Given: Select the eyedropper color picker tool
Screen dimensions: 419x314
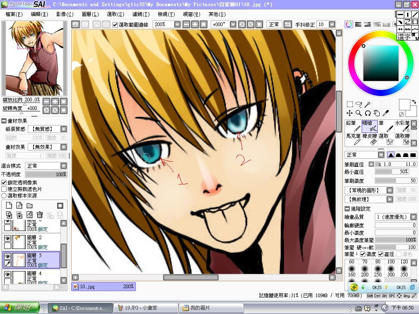Looking at the screenshot, I should coord(385,113).
